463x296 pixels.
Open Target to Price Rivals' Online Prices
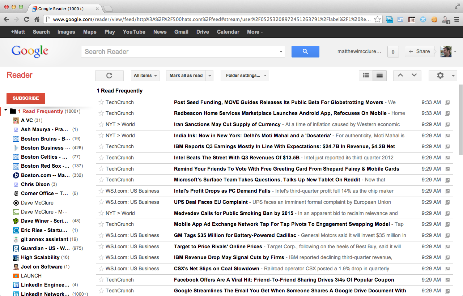(x=218, y=246)
